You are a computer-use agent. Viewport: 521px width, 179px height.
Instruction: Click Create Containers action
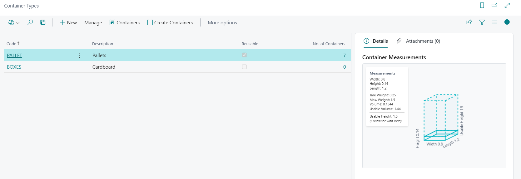pos(170,22)
